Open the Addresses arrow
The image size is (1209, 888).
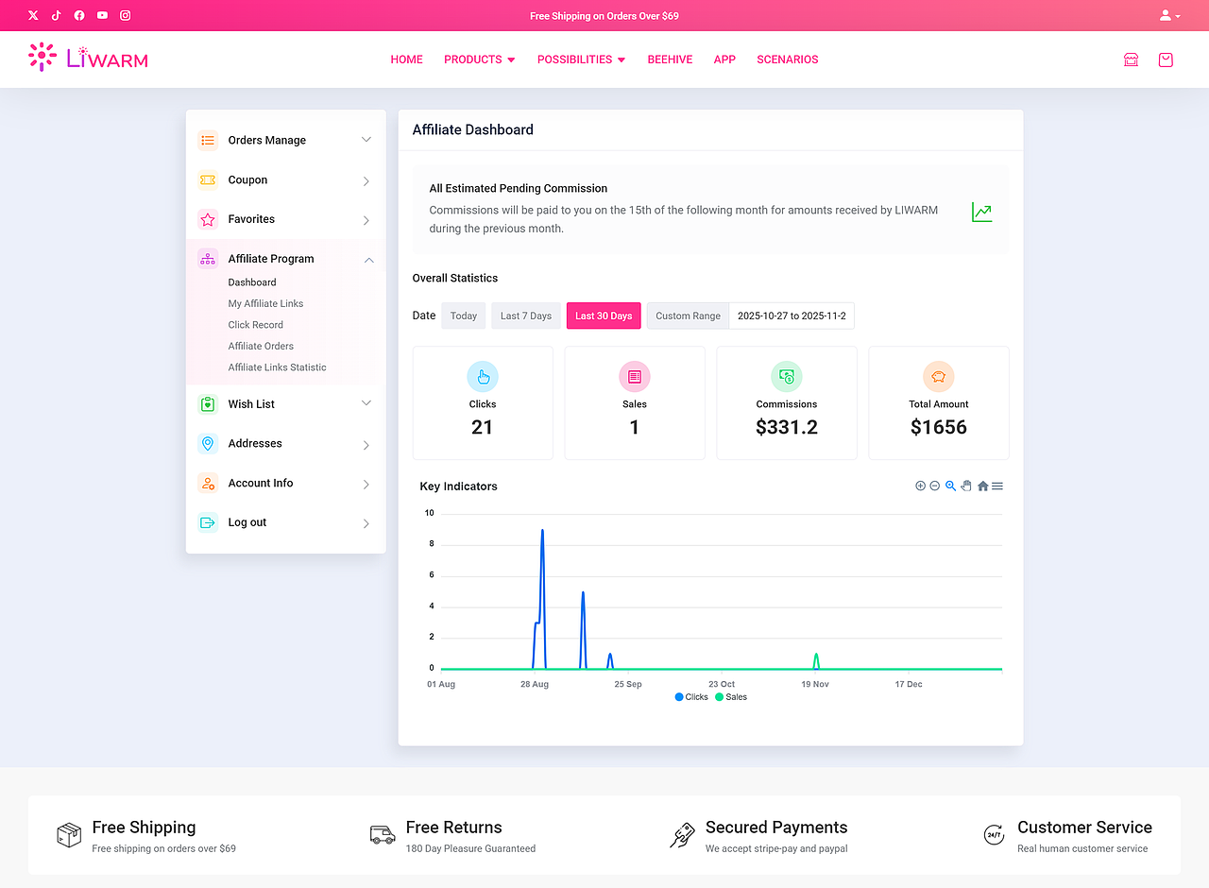[366, 444]
